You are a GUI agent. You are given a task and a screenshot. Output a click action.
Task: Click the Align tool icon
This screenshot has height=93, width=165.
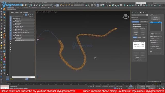click(89, 5)
